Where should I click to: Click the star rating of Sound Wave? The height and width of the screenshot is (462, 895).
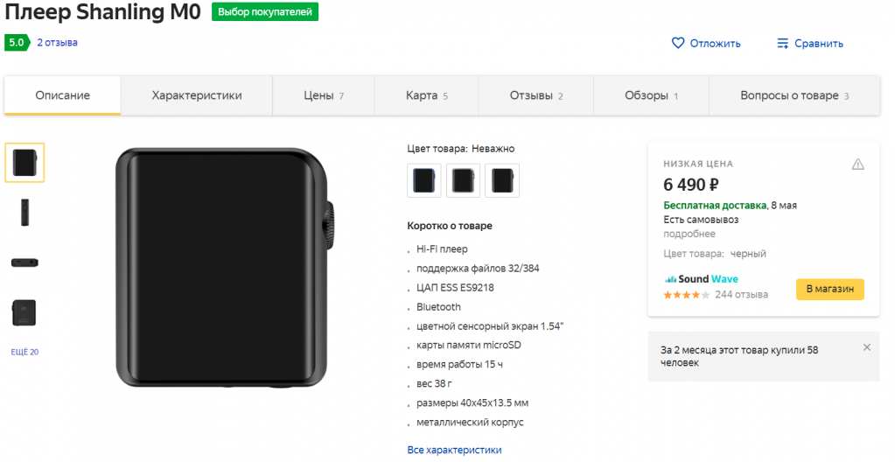click(687, 295)
